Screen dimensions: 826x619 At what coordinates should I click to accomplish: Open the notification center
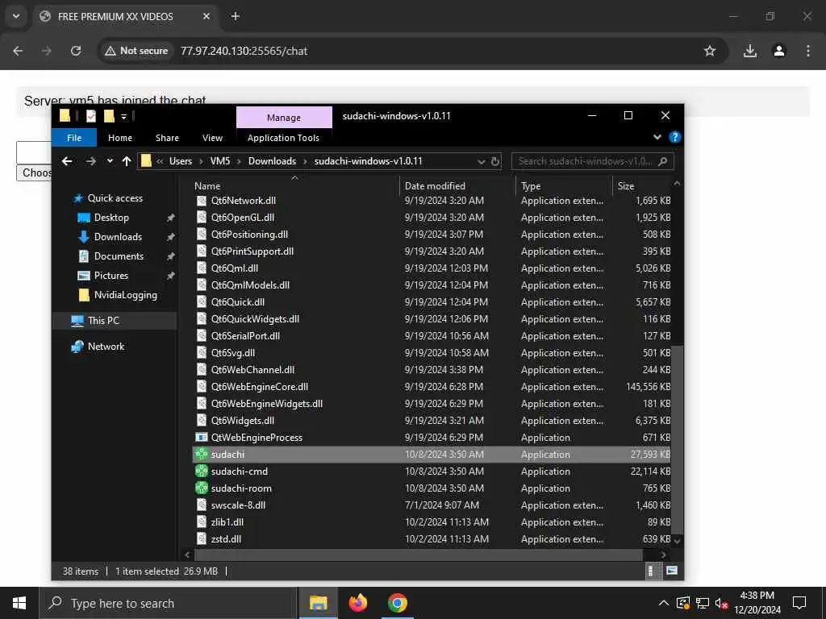tap(799, 603)
